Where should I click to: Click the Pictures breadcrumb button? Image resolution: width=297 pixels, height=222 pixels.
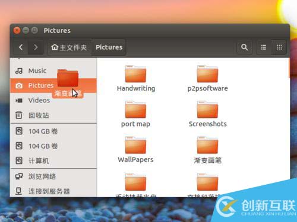[x=109, y=47]
